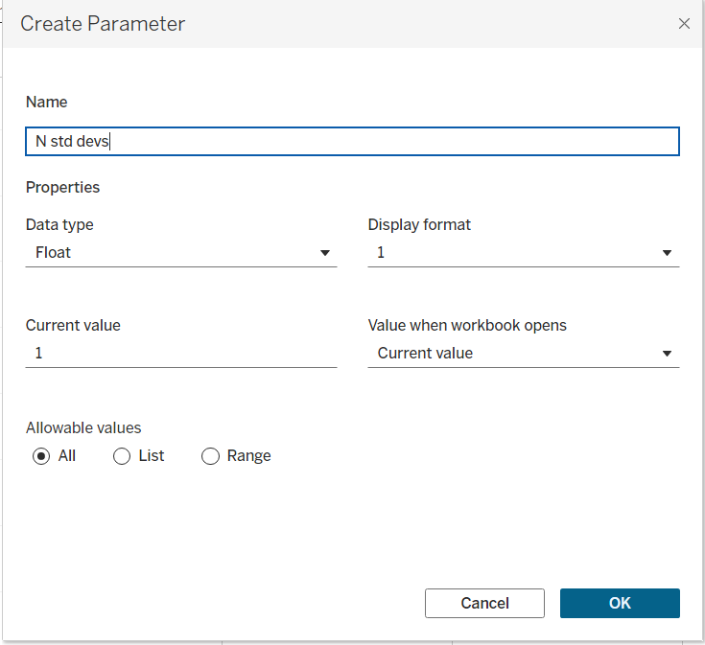Click the Data type dropdown arrow
The width and height of the screenshot is (705, 645).
325,253
